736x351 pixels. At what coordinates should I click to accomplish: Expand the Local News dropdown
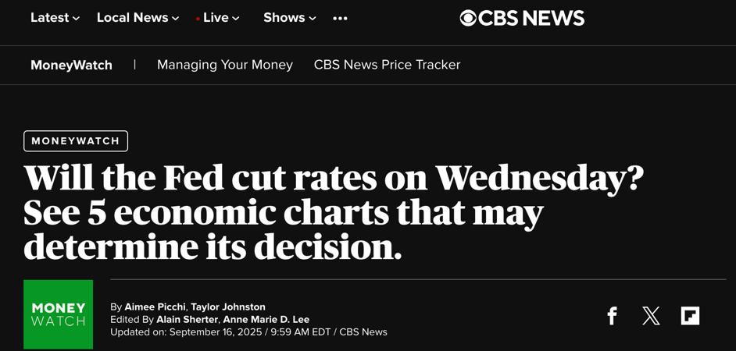pos(138,18)
